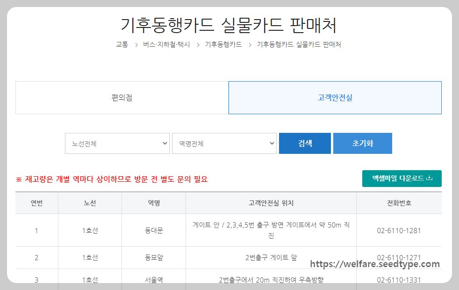Open the 역명전체 dropdown
Image resolution: width=459 pixels, height=290 pixels.
tap(224, 143)
